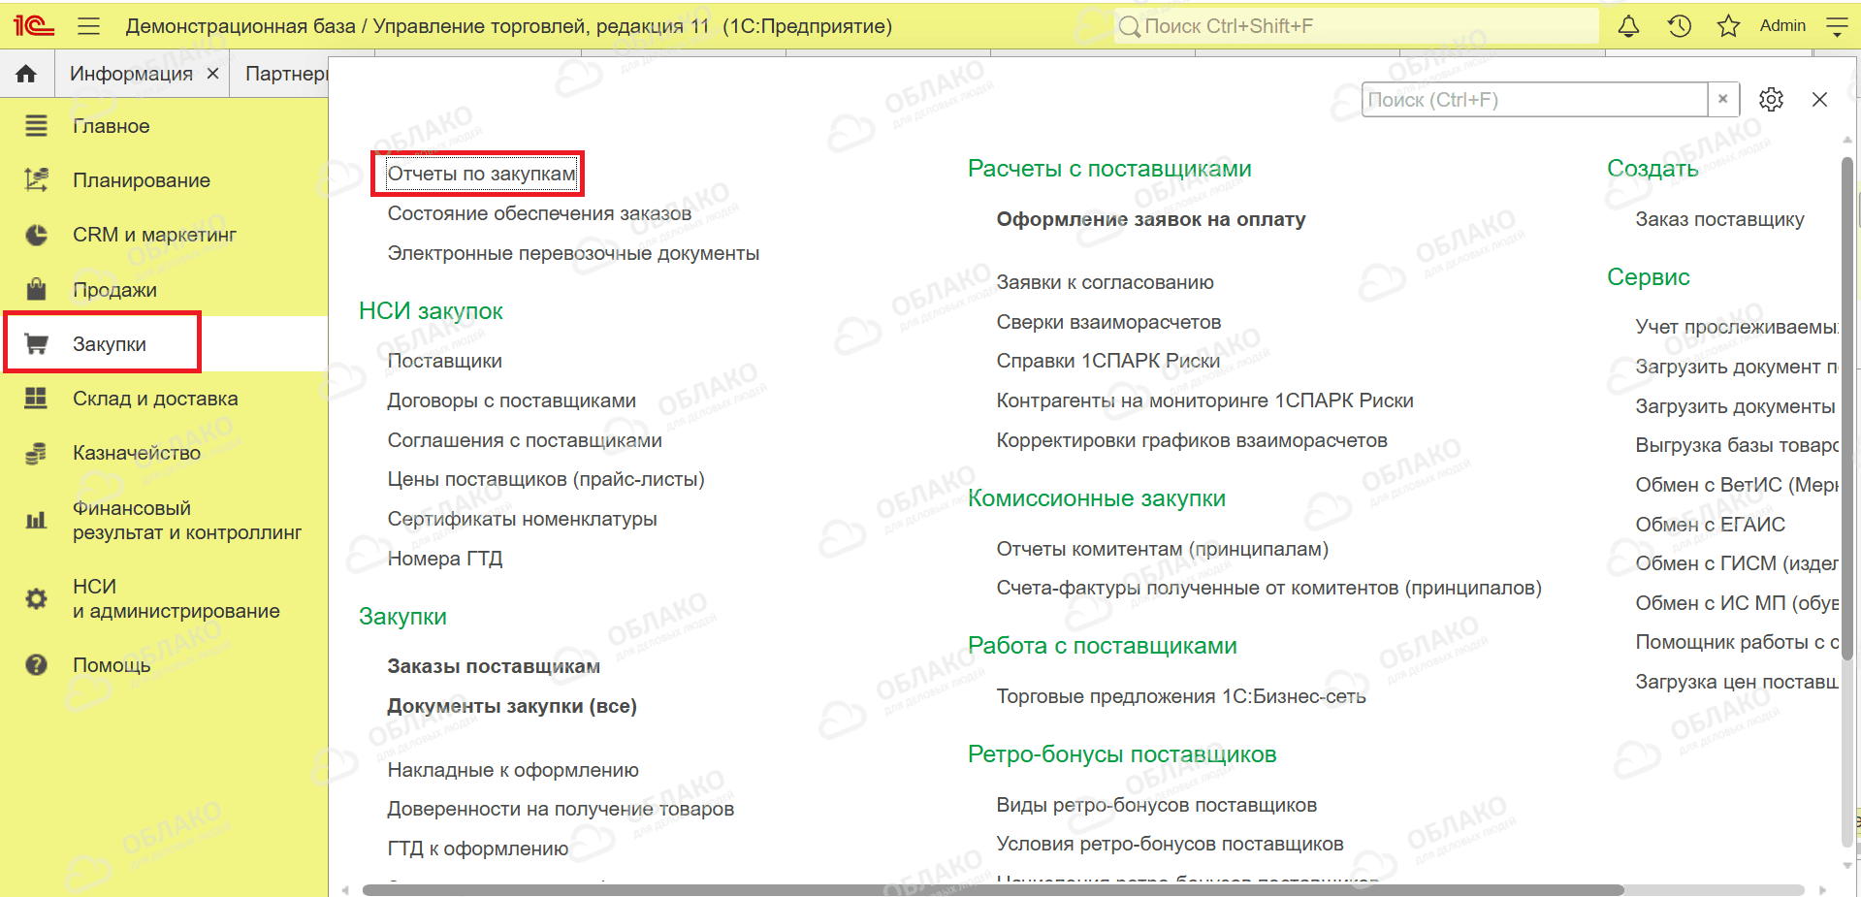
Task: Click the Казначейство coins icon
Action: (36, 453)
